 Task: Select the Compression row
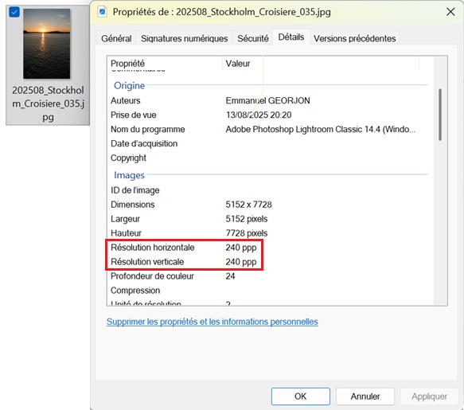tap(267, 291)
